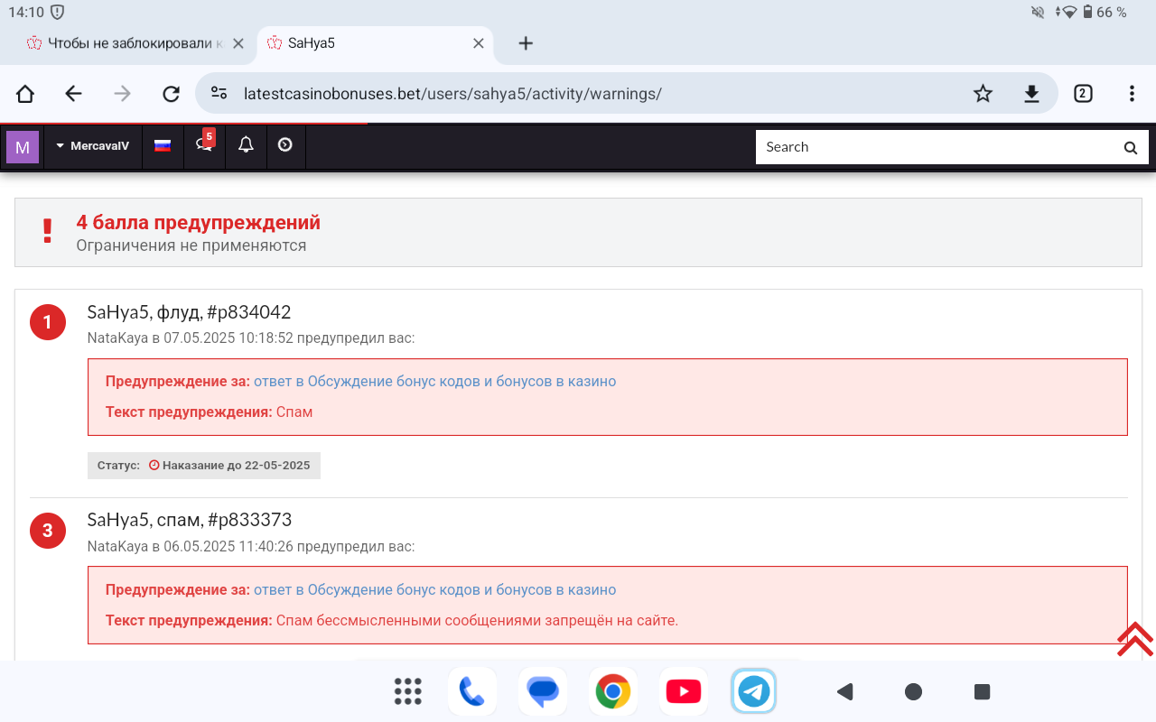
Task: Open the post link in the флуд warning
Action: pyautogui.click(x=434, y=382)
